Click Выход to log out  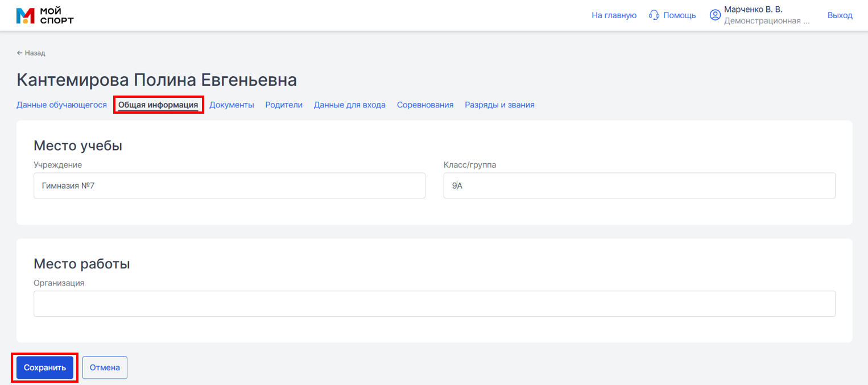840,15
